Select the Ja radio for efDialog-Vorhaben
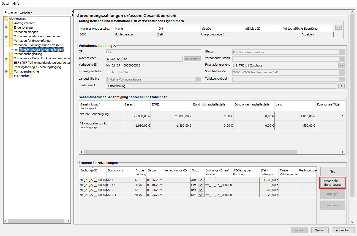 point(108,72)
